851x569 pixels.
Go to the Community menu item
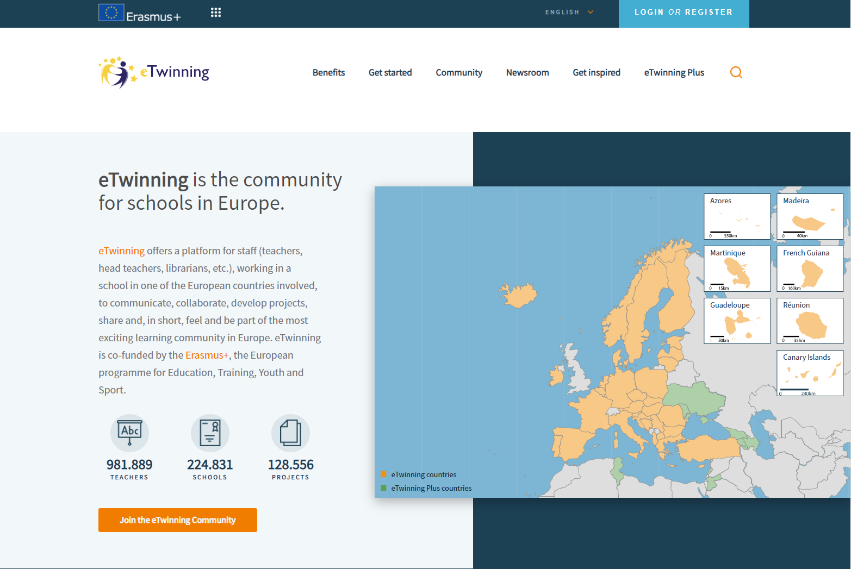(x=459, y=73)
